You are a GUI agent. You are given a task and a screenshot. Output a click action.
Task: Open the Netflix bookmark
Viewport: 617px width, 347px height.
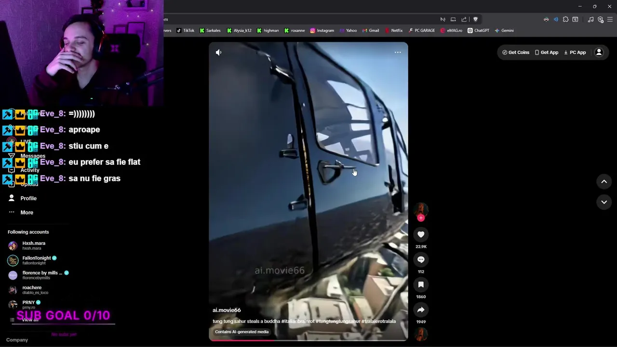click(393, 30)
